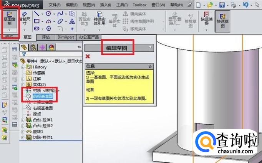Click the 剪裁实体 trim entities tool
Screen dimensions: 262x163
click(x=85, y=18)
